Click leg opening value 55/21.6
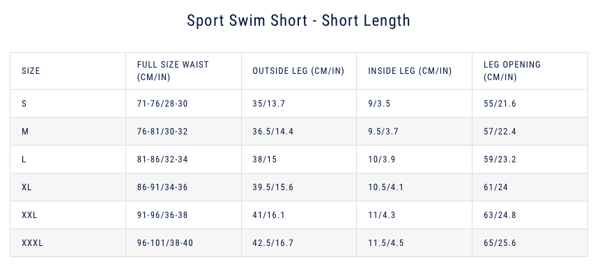Image resolution: width=600 pixels, height=271 pixels. [x=500, y=104]
